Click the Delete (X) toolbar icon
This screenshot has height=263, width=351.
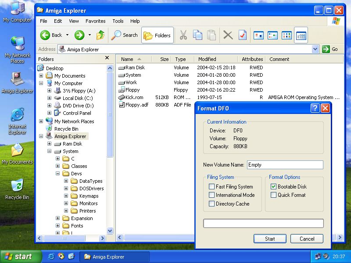228,35
